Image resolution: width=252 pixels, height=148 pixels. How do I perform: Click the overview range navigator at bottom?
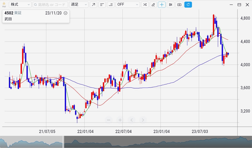coord(151,142)
